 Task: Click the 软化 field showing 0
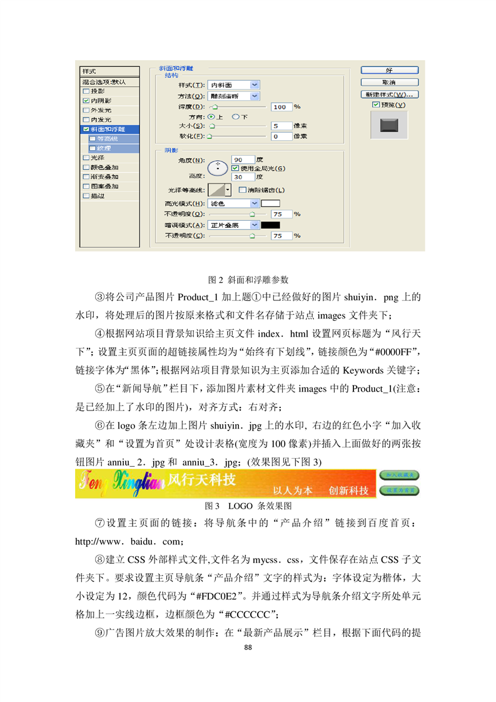pos(282,136)
